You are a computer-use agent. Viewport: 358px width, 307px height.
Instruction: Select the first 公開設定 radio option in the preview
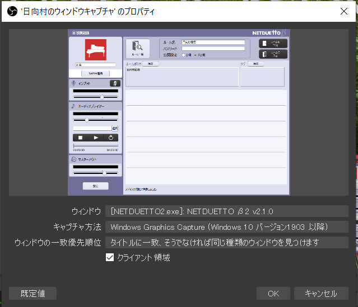(x=183, y=55)
